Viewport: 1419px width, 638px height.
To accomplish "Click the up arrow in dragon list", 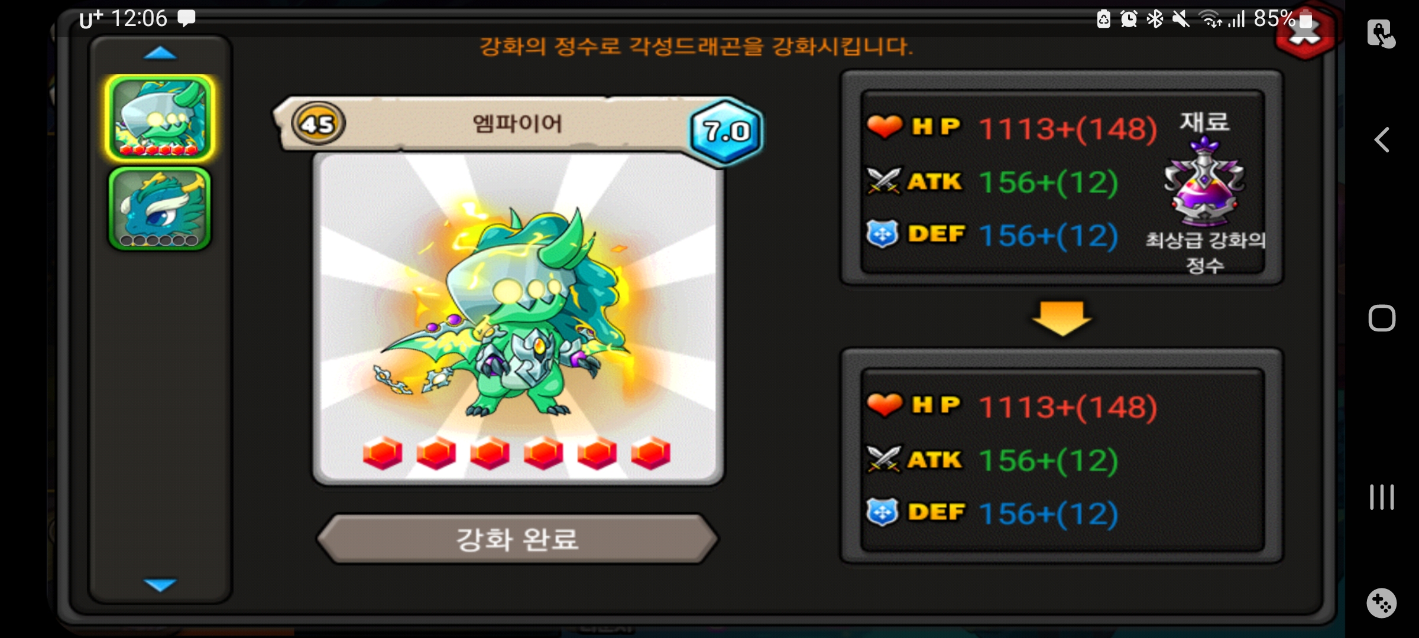I will point(160,54).
